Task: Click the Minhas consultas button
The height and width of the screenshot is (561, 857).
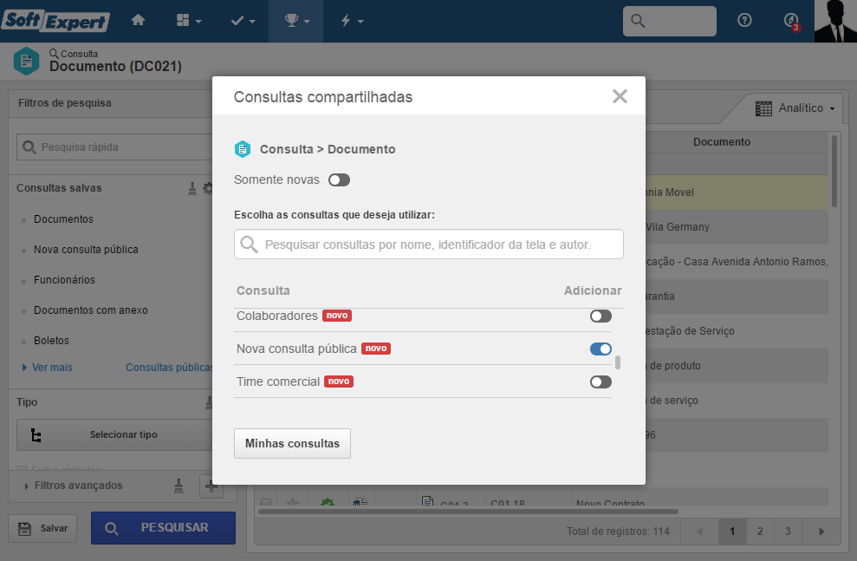Action: coord(292,443)
